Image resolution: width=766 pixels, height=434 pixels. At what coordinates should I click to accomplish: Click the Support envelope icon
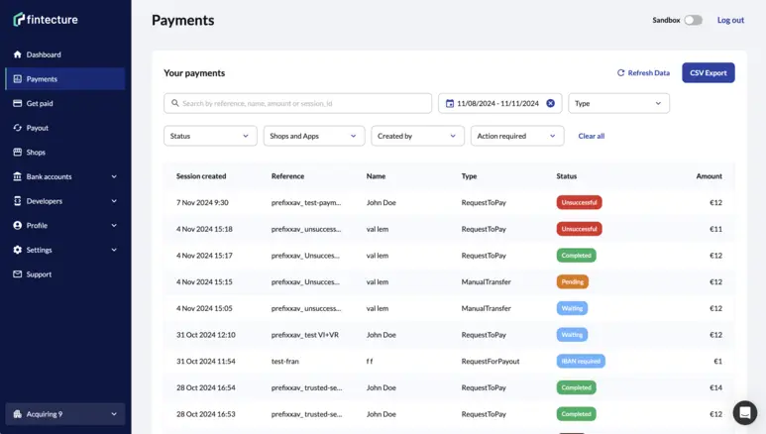coord(18,274)
